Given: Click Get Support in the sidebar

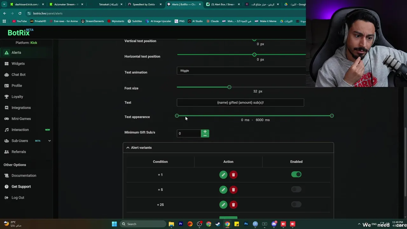Looking at the screenshot, I should click(x=17, y=186).
